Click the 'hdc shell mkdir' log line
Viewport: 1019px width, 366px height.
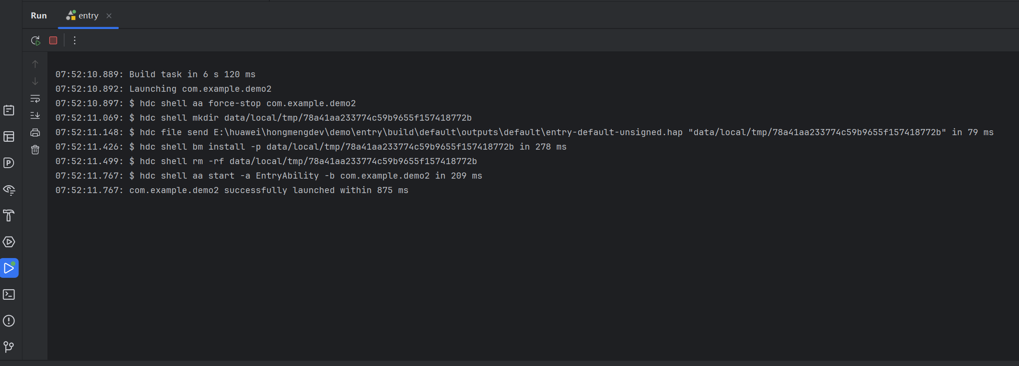[x=264, y=118]
